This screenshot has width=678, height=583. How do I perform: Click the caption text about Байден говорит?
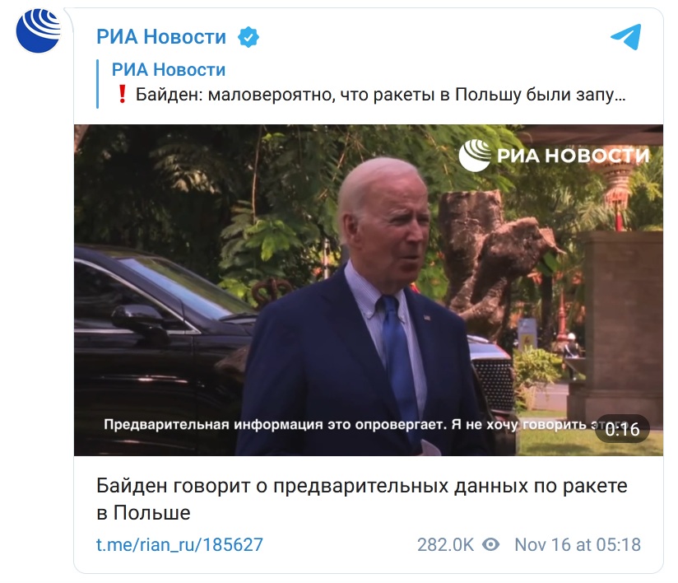click(361, 499)
